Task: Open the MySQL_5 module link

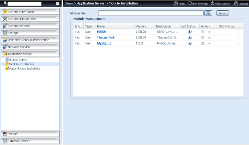Action: [x=104, y=43]
